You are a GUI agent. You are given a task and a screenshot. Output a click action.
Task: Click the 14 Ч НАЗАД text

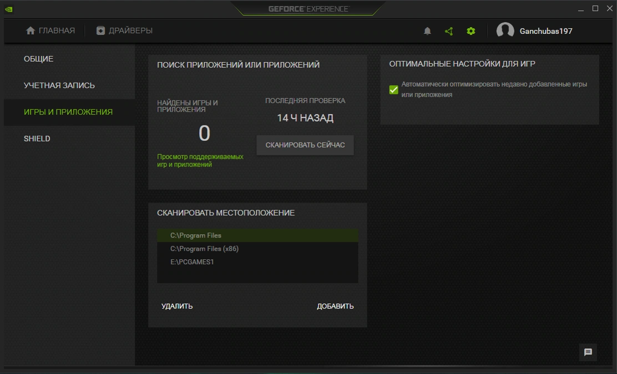point(305,118)
